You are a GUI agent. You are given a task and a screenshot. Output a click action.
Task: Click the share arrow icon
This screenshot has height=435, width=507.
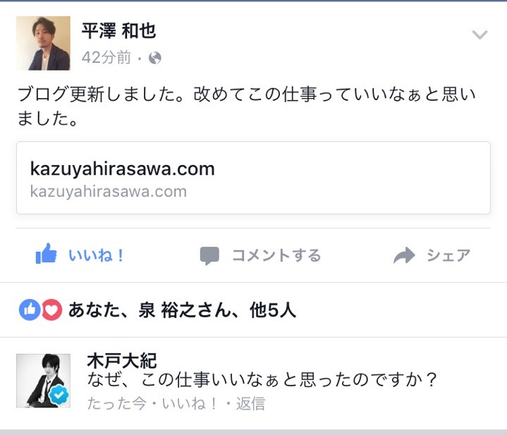404,255
